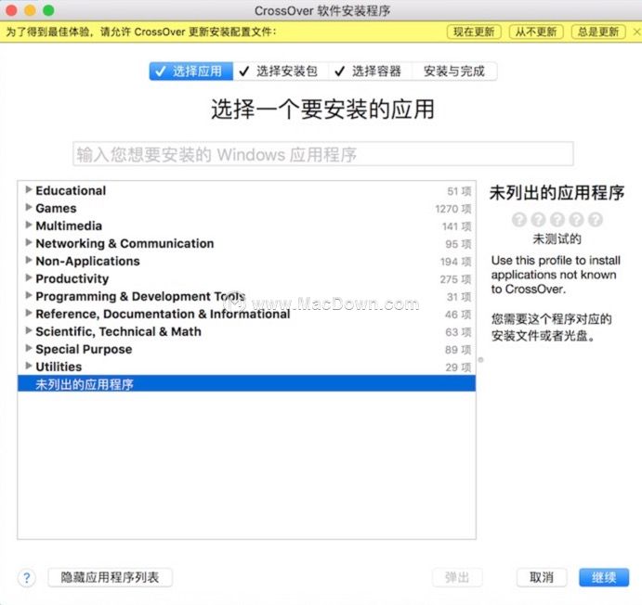Screen dimensions: 642x605
Task: Click the first rating circle icon
Action: 519,220
